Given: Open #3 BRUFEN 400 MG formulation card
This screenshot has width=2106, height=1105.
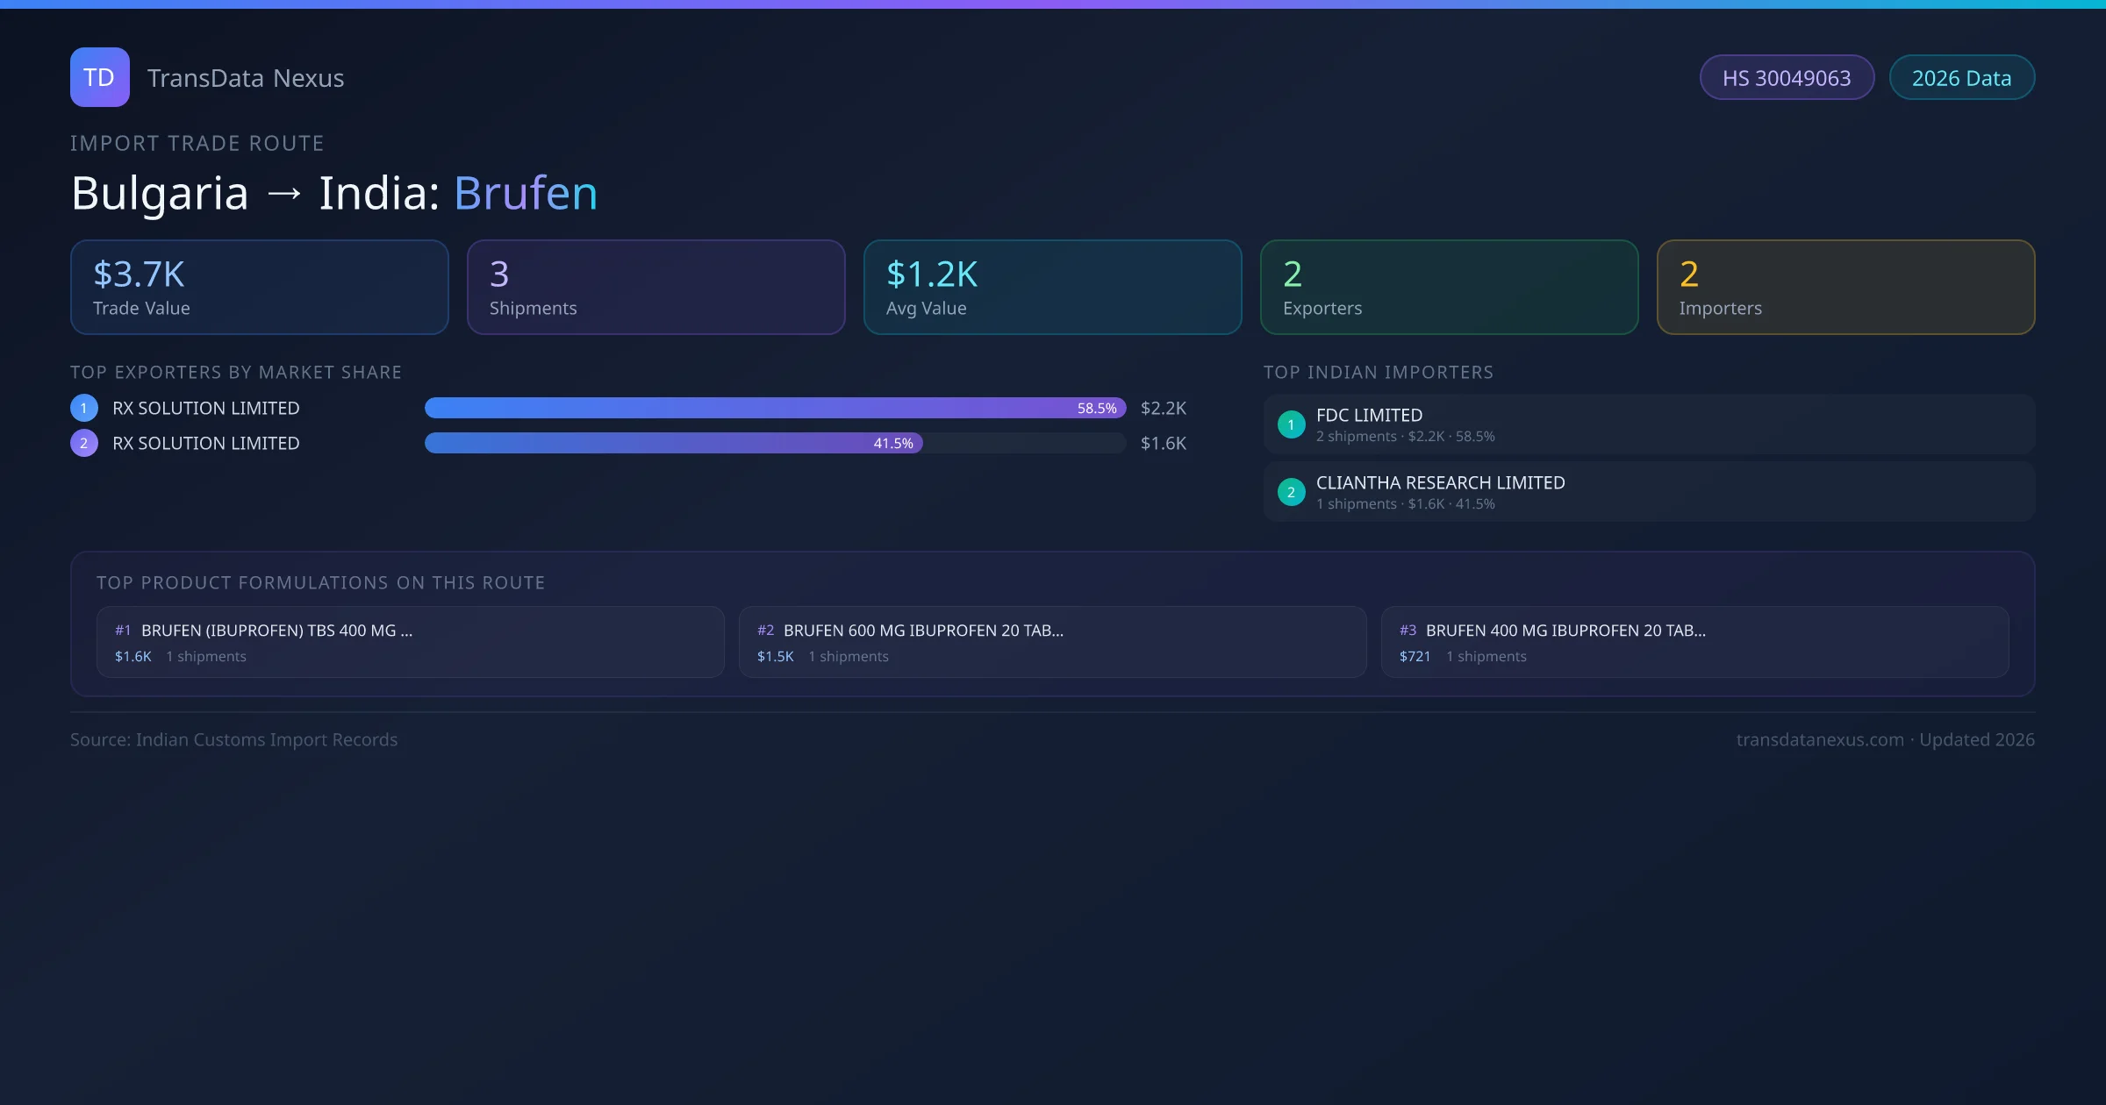Looking at the screenshot, I should pos(1694,642).
